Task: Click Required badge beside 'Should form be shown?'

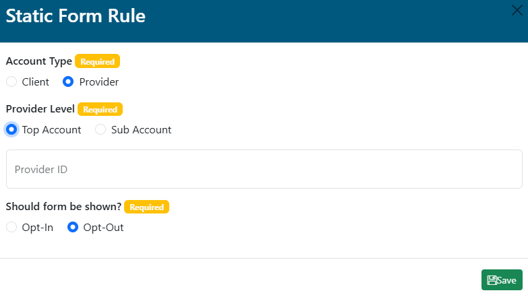Action: coord(146,207)
